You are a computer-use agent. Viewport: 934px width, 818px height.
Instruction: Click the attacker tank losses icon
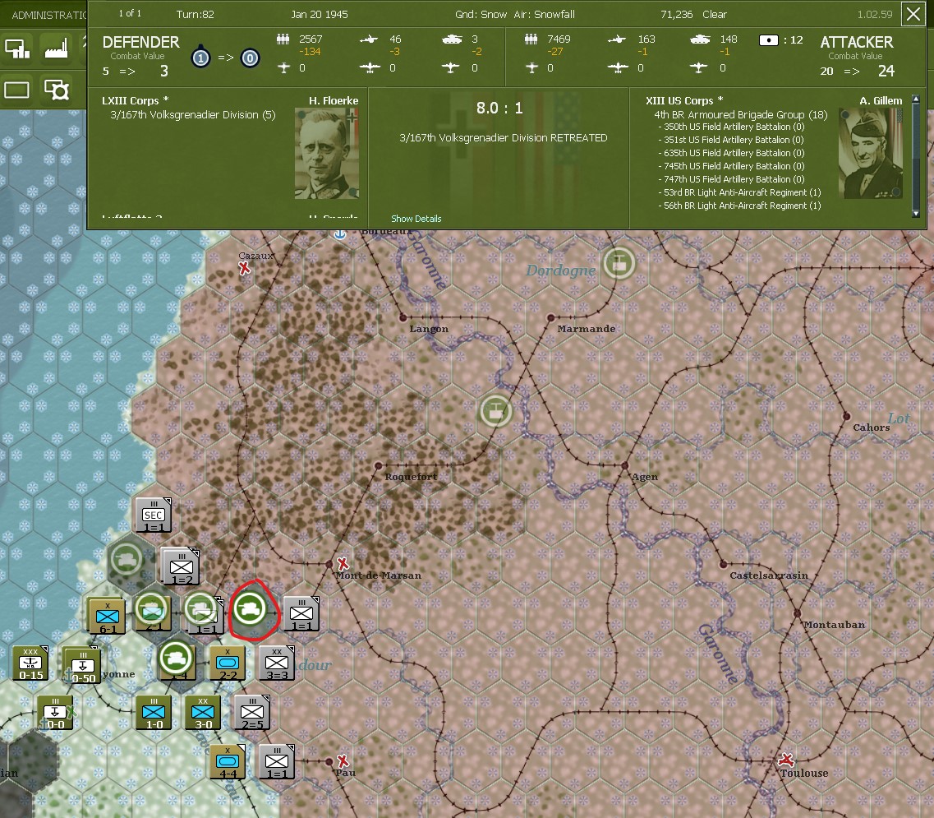click(701, 39)
